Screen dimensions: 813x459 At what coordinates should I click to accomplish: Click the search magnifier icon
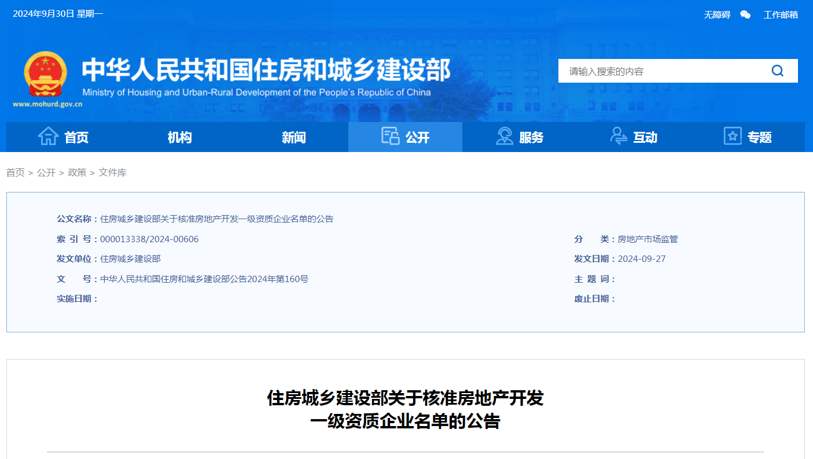point(777,71)
